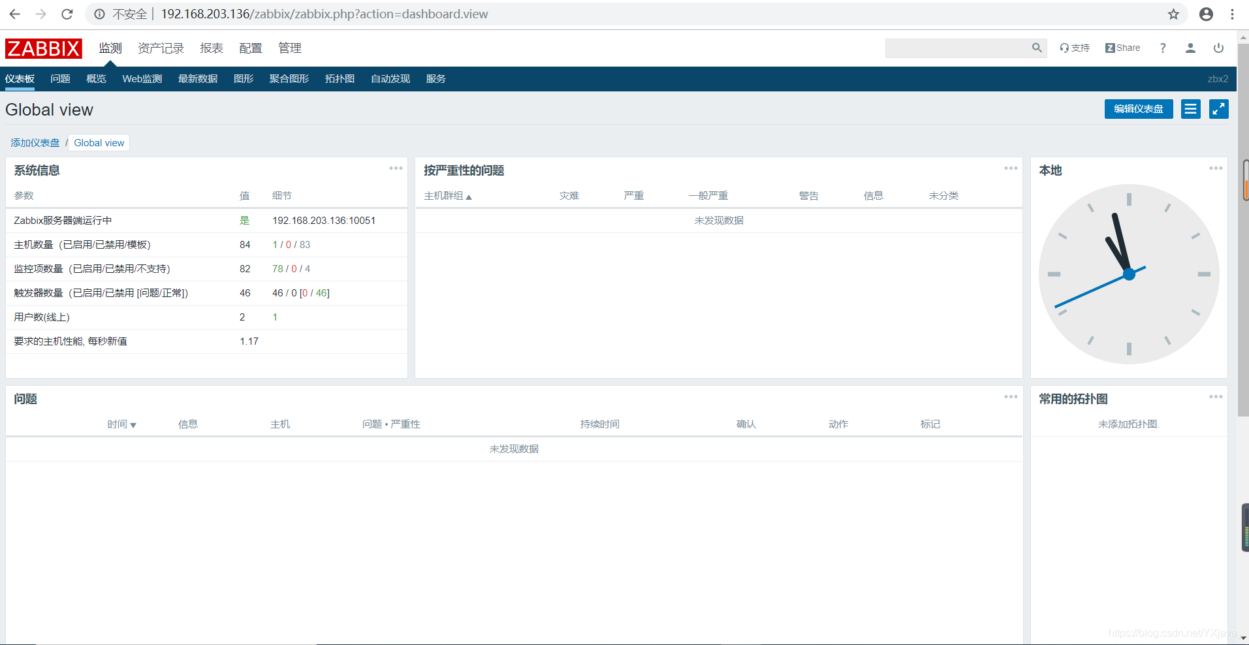This screenshot has height=645, width=1249.
Task: Open Web监测 submenu tab
Action: coord(142,79)
